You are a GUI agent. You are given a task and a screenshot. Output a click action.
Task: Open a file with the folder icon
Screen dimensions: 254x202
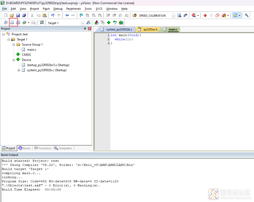12,15
